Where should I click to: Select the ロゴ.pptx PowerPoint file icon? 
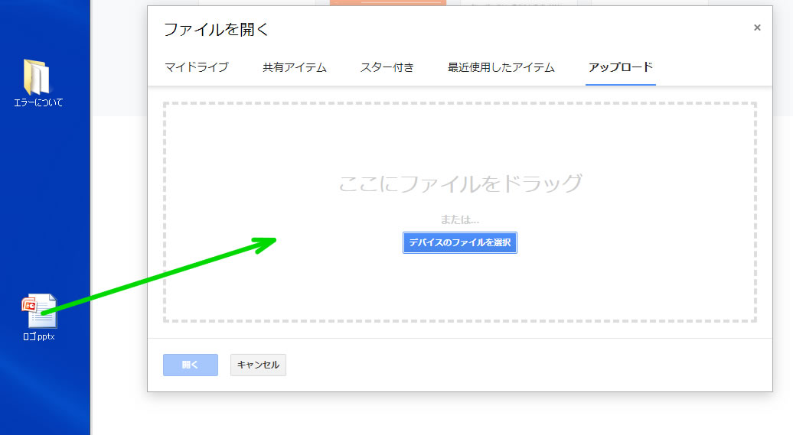pyautogui.click(x=38, y=311)
